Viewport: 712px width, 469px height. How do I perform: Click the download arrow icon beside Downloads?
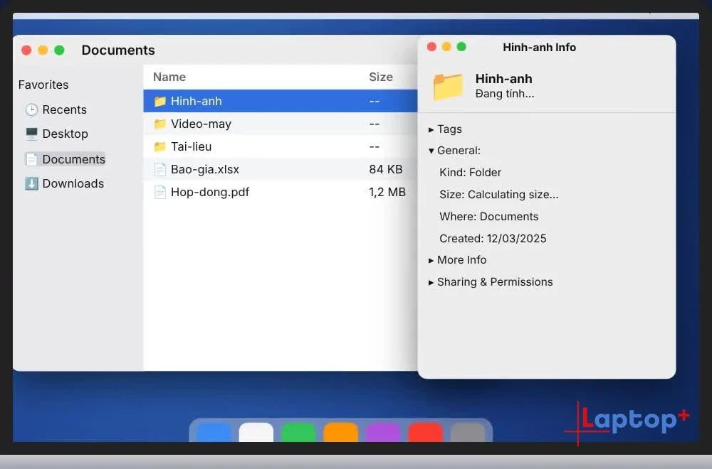coord(31,183)
